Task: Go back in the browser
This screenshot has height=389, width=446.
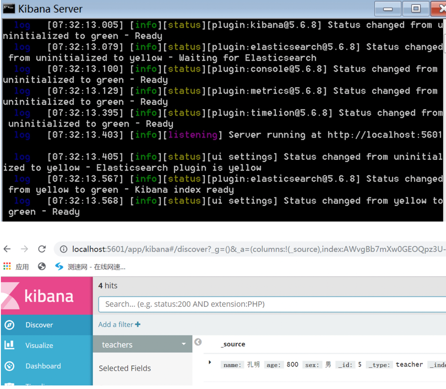Action: (x=7, y=249)
